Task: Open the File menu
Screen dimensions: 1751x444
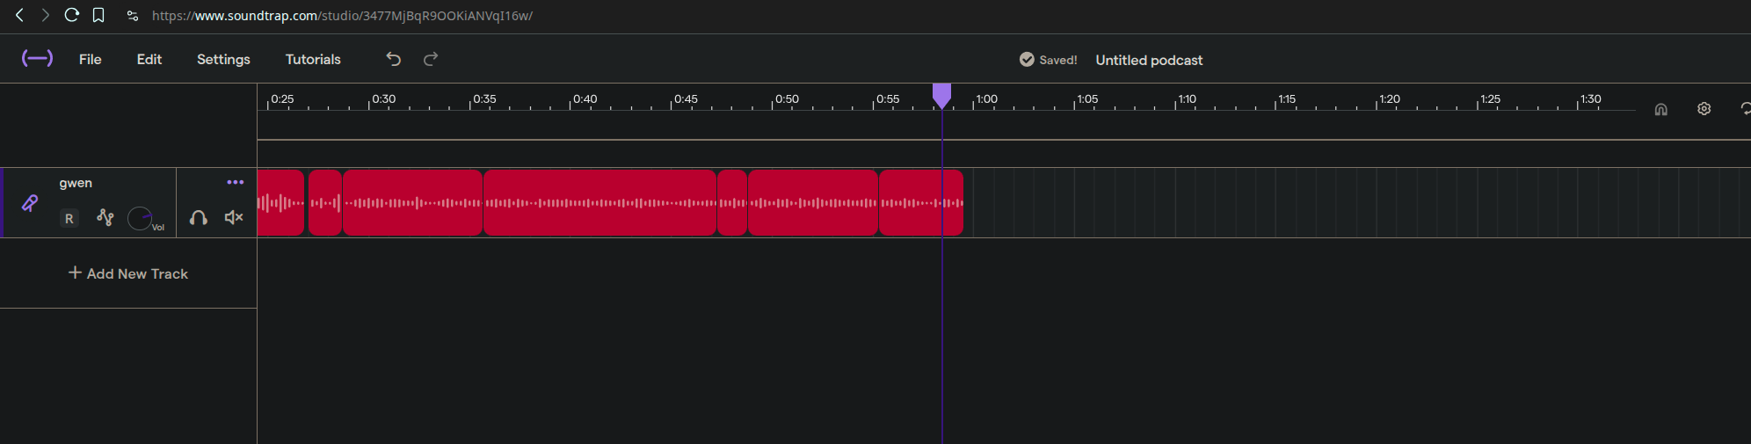Action: tap(90, 60)
